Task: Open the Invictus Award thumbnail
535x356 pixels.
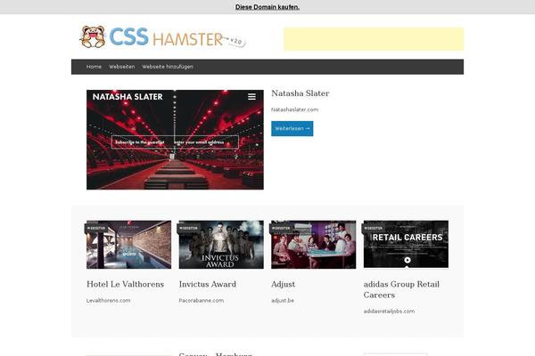Action: click(x=221, y=245)
